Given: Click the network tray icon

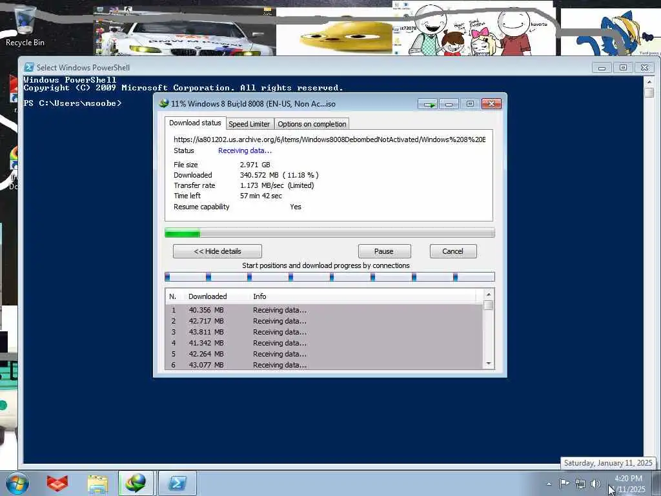Looking at the screenshot, I should coord(580,484).
